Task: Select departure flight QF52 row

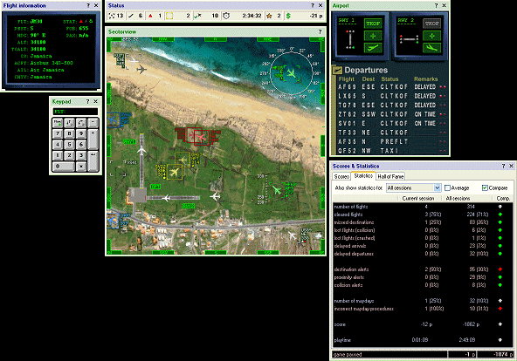Action: coord(392,150)
